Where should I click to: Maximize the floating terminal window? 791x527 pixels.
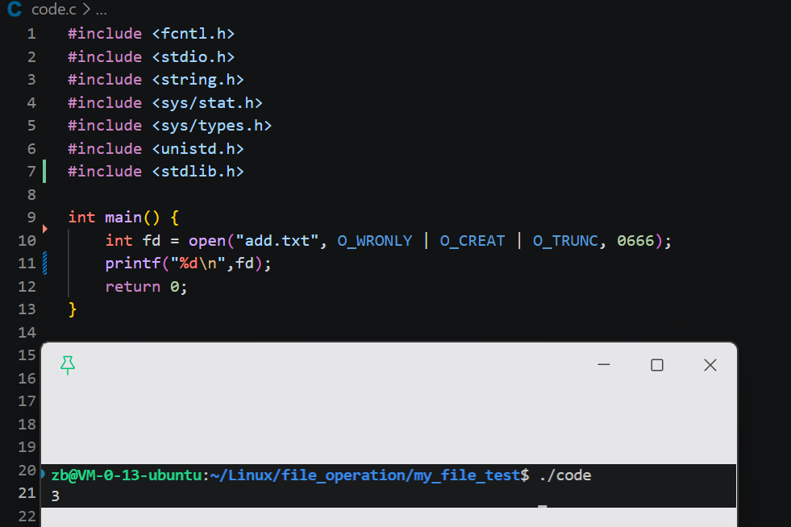tap(657, 364)
